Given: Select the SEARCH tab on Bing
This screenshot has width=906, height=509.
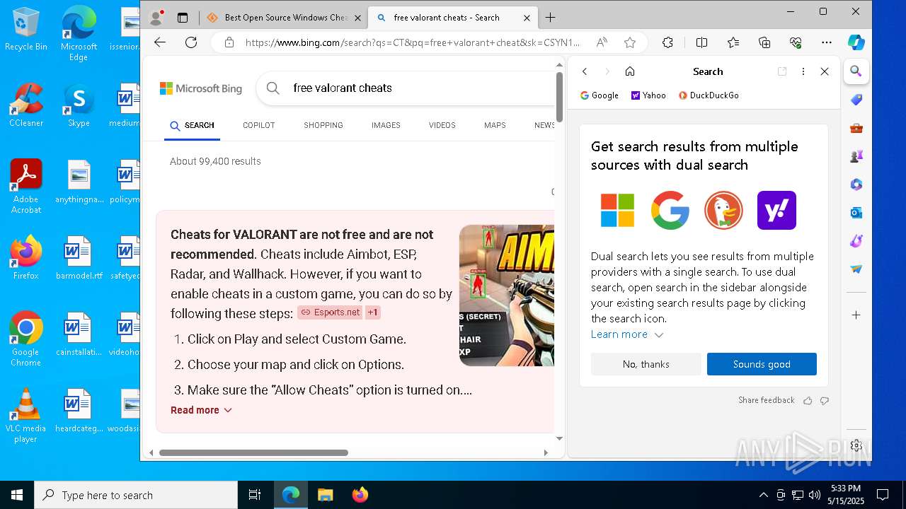Looking at the screenshot, I should (192, 125).
